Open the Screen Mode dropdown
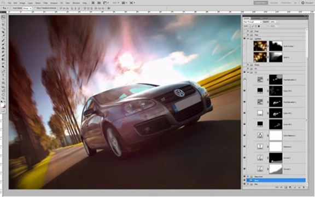Image resolution: width=315 pixels, height=197 pixels. click(x=132, y=3)
